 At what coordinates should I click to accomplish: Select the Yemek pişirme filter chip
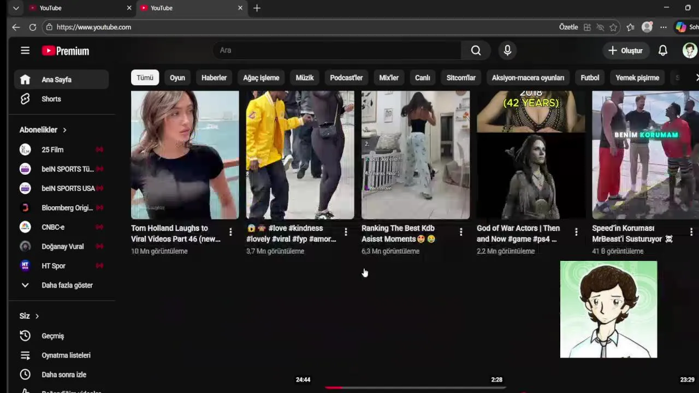click(637, 78)
